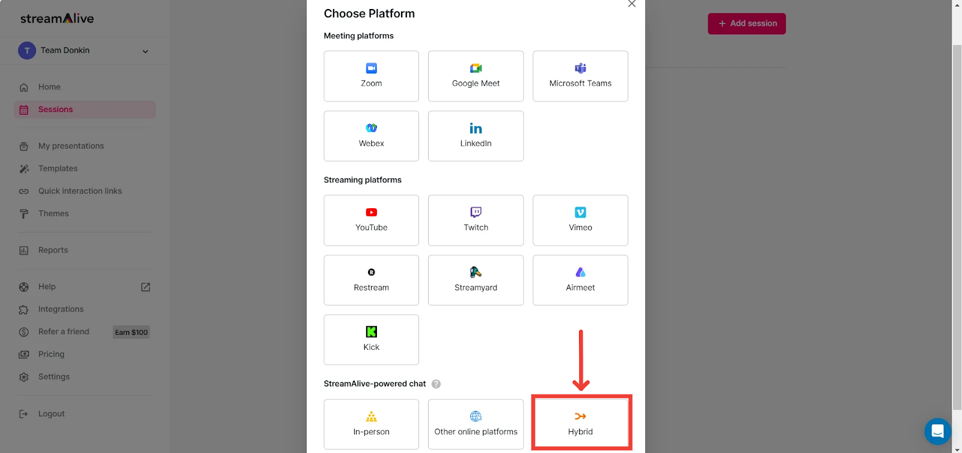The width and height of the screenshot is (962, 453).
Task: Expand the Team Donkin workspace dropdown
Action: click(145, 51)
